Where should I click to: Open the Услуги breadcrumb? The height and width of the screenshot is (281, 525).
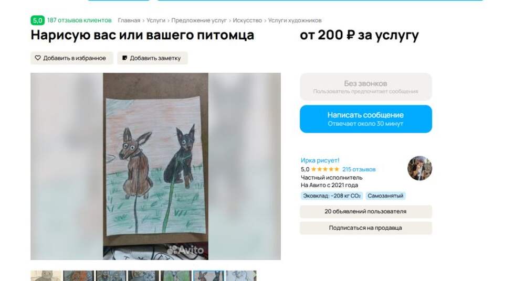coord(156,20)
